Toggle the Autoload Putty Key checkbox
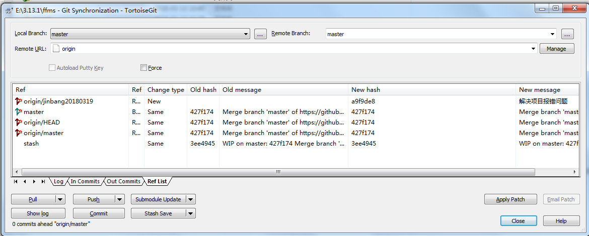This screenshot has height=236, width=589. tap(52, 68)
